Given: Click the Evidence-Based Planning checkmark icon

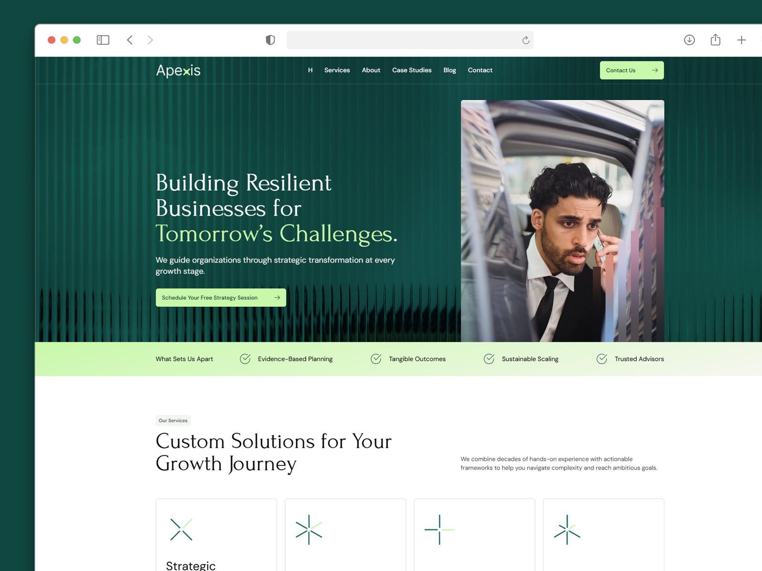Looking at the screenshot, I should tap(245, 359).
